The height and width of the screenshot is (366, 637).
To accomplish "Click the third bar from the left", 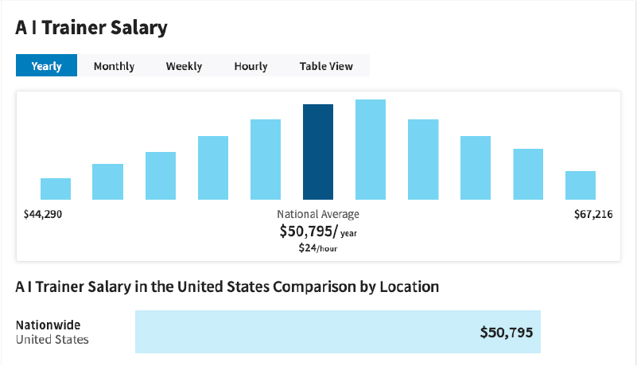I will (x=161, y=176).
